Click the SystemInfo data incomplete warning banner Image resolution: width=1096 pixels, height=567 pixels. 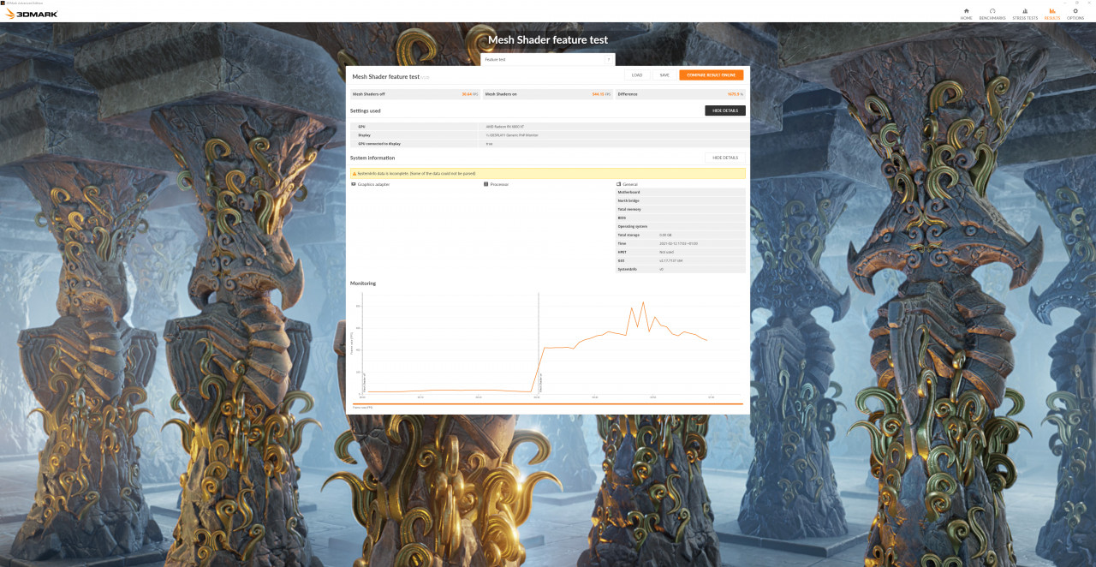(x=548, y=173)
